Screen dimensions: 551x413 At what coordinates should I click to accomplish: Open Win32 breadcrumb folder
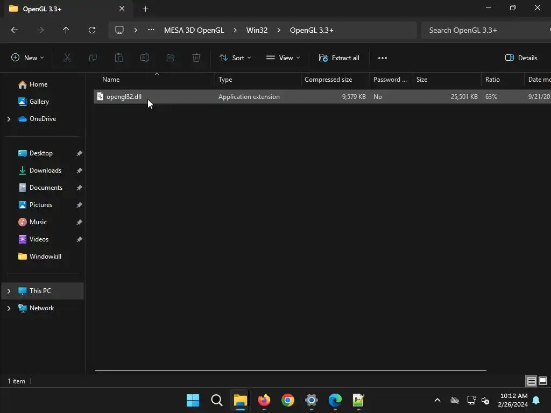pos(257,30)
